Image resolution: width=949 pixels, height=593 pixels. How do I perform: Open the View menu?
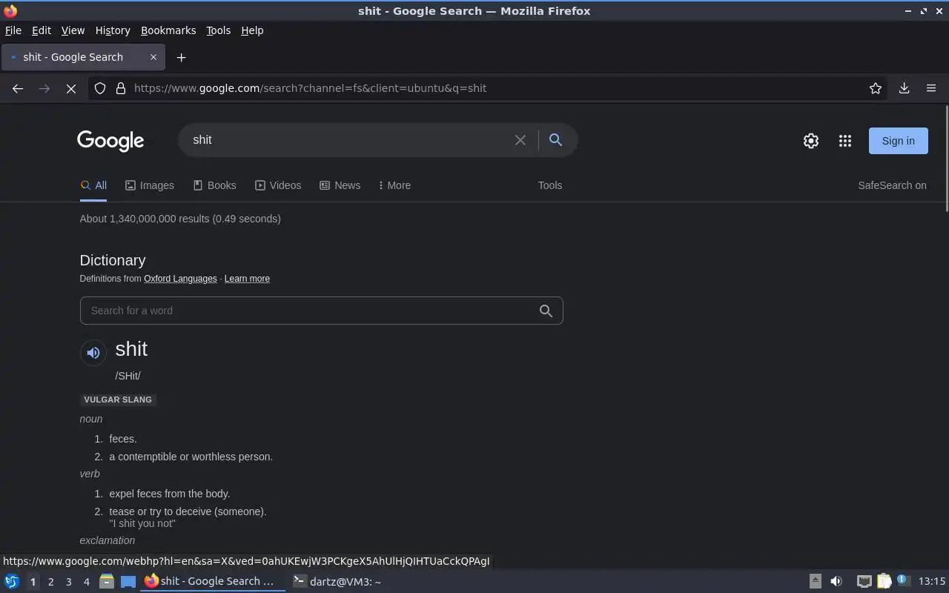pyautogui.click(x=73, y=30)
